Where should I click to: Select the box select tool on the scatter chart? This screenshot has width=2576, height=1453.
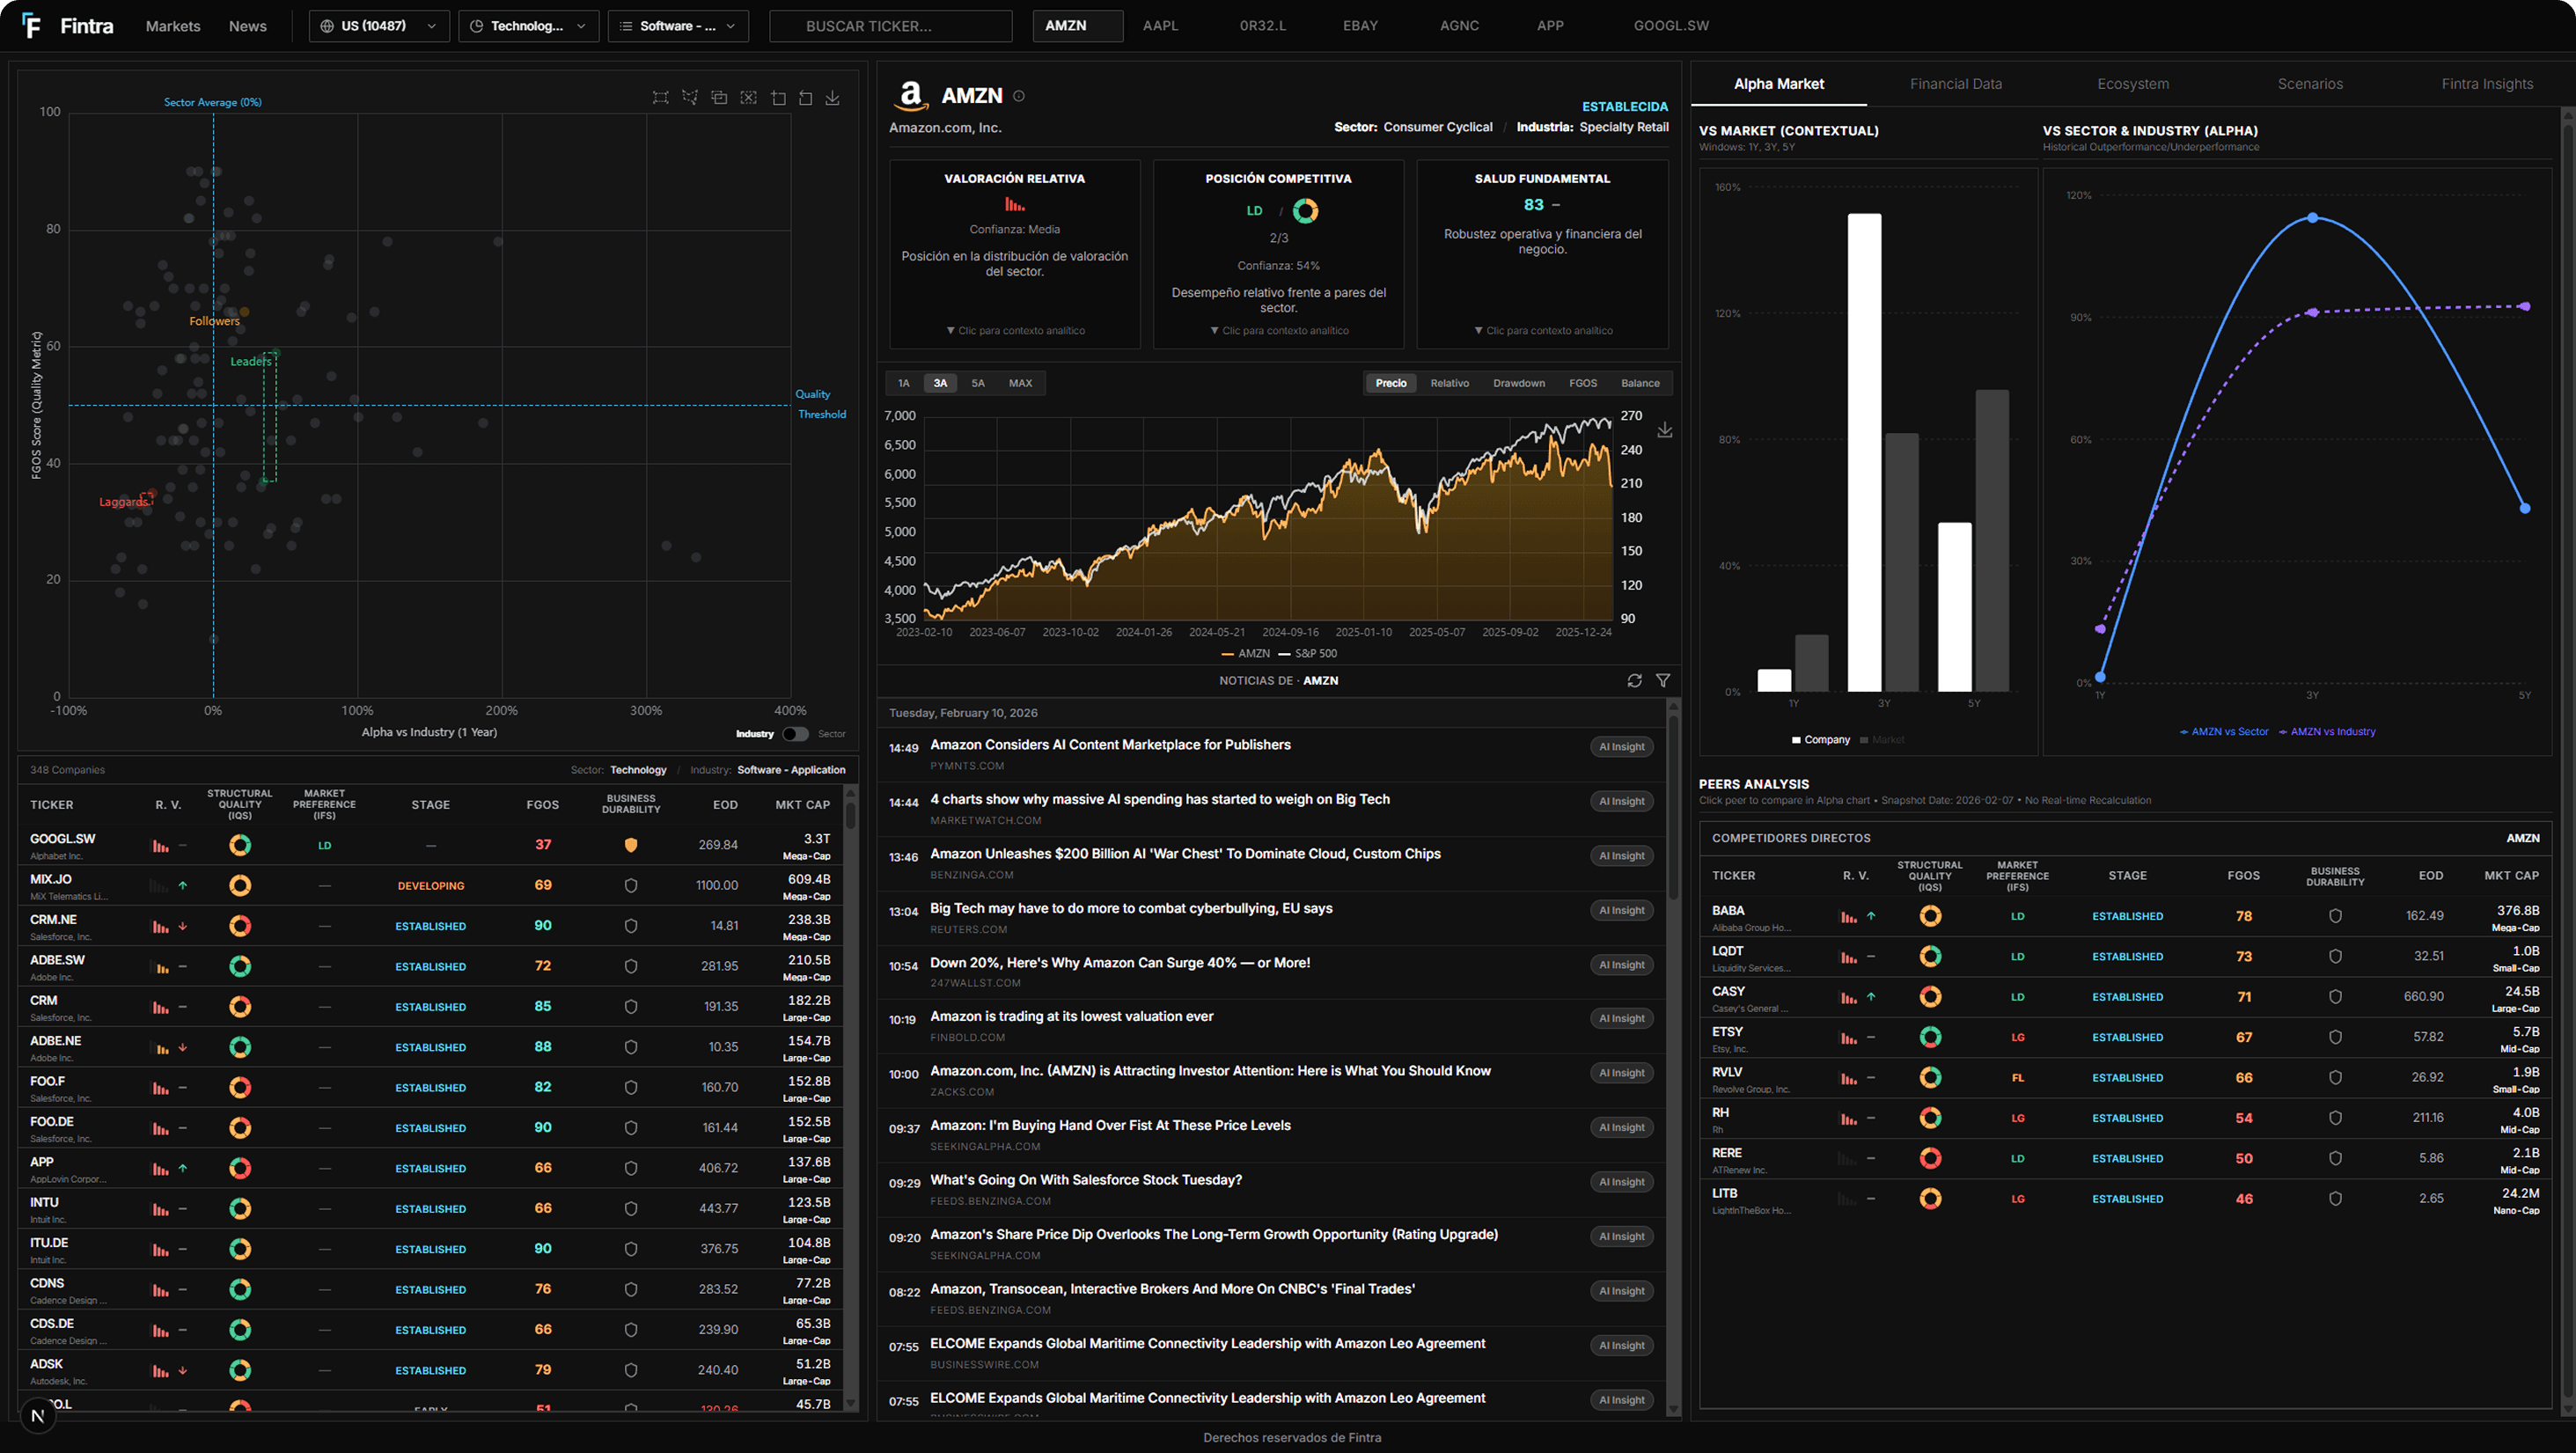(660, 97)
